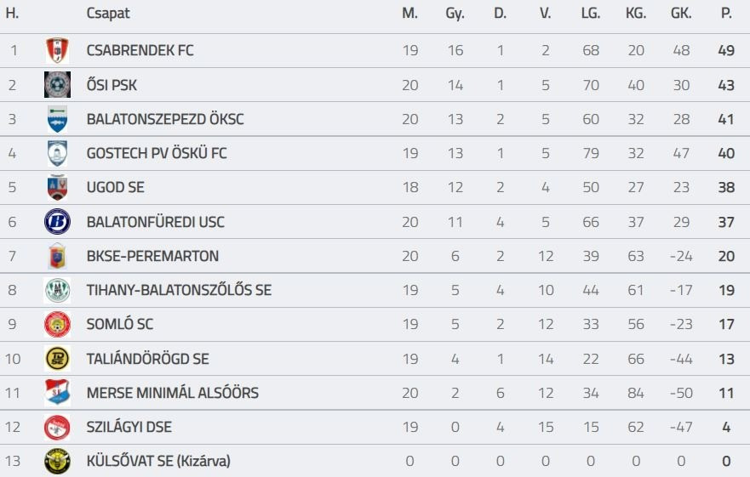Click the Csabrendek FC team crest
The width and height of the screenshot is (750, 477).
point(57,51)
